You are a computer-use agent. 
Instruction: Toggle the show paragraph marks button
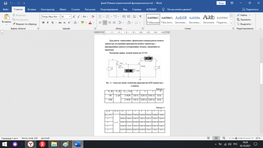140,17
